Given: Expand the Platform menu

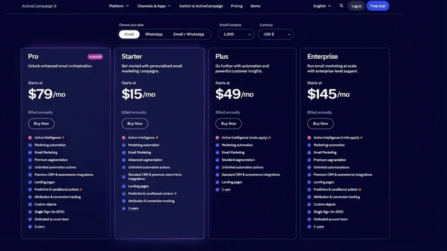Looking at the screenshot, I should click(119, 6).
